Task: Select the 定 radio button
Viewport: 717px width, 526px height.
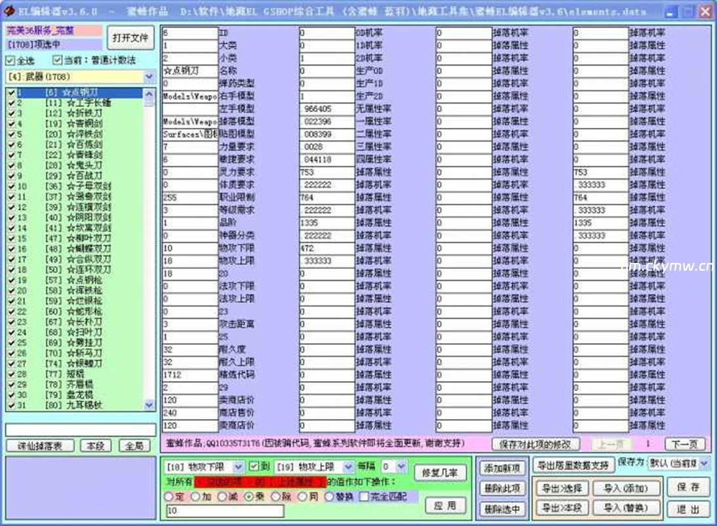Action: (168, 496)
